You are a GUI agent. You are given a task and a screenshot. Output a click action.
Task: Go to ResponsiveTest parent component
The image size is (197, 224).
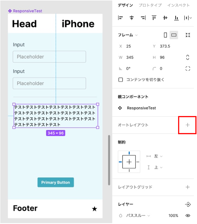[x=141, y=108]
